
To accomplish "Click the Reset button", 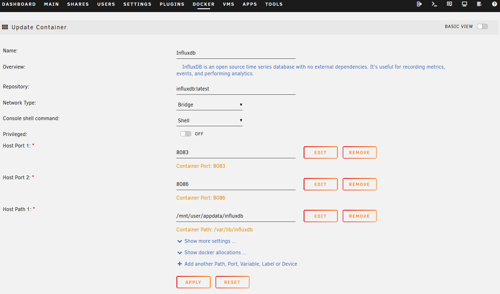I will coord(232,282).
